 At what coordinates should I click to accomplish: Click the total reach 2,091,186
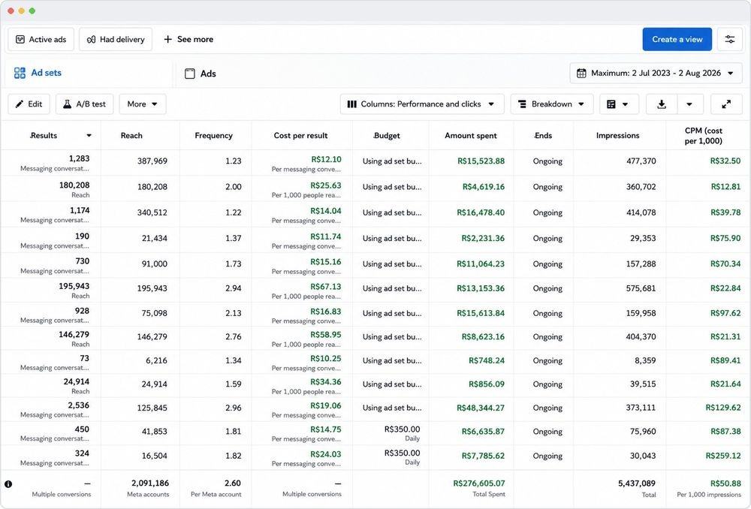pyautogui.click(x=150, y=483)
